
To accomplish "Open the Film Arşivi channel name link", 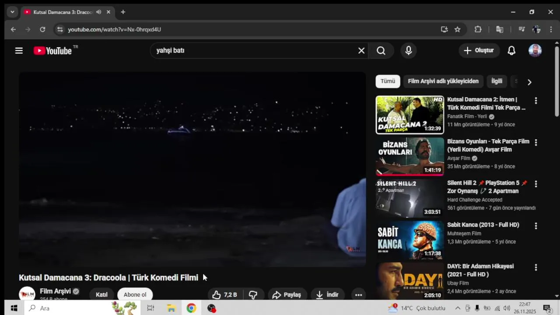I will coord(55,291).
